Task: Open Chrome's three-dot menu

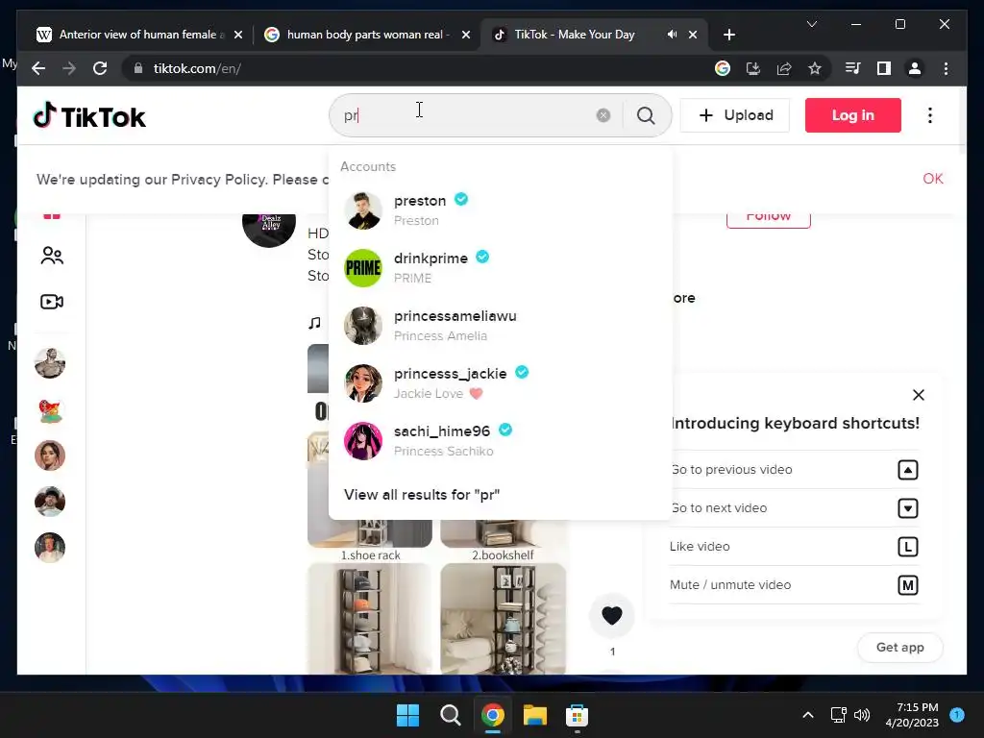Action: (x=946, y=68)
